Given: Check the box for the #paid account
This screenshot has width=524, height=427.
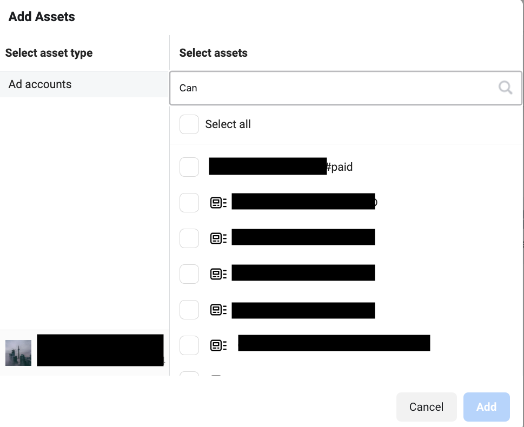Looking at the screenshot, I should [189, 166].
